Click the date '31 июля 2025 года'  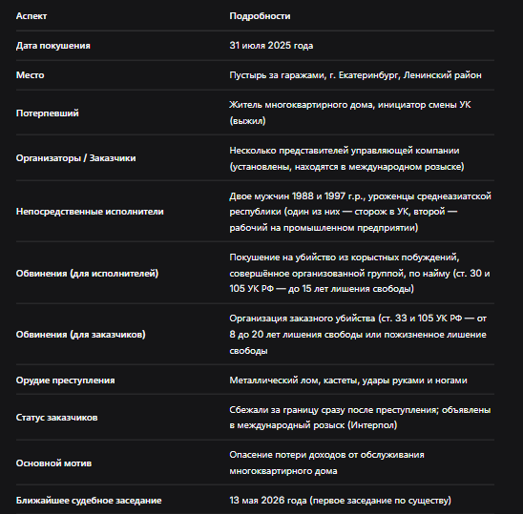coord(271,46)
